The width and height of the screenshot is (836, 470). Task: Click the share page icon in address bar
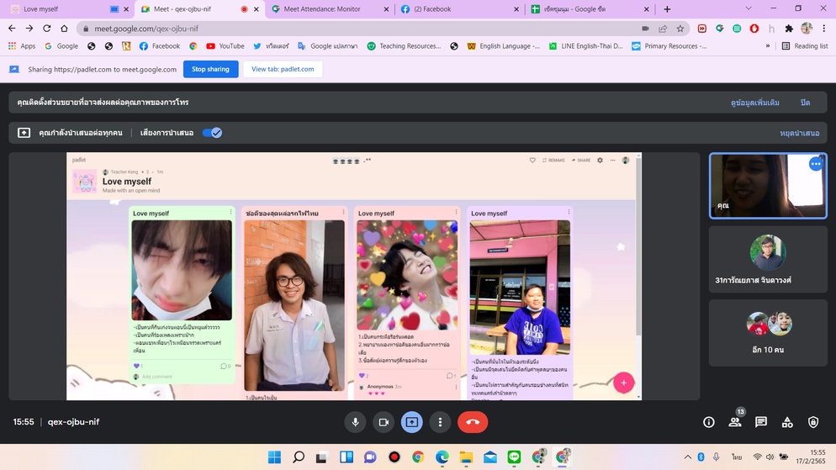coord(663,29)
